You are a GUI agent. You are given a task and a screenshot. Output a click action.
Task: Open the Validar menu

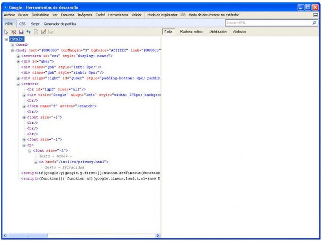(136, 15)
